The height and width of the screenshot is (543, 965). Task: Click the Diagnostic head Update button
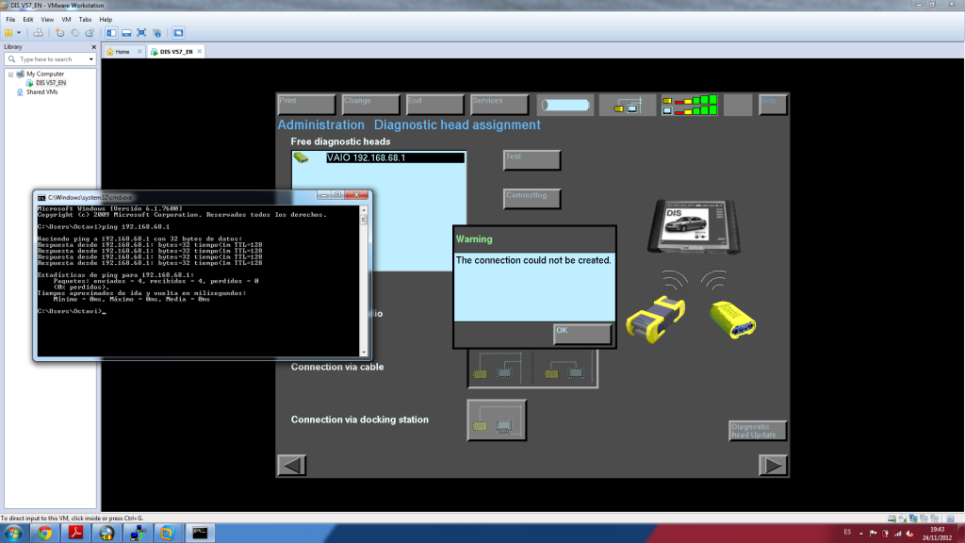pos(758,431)
